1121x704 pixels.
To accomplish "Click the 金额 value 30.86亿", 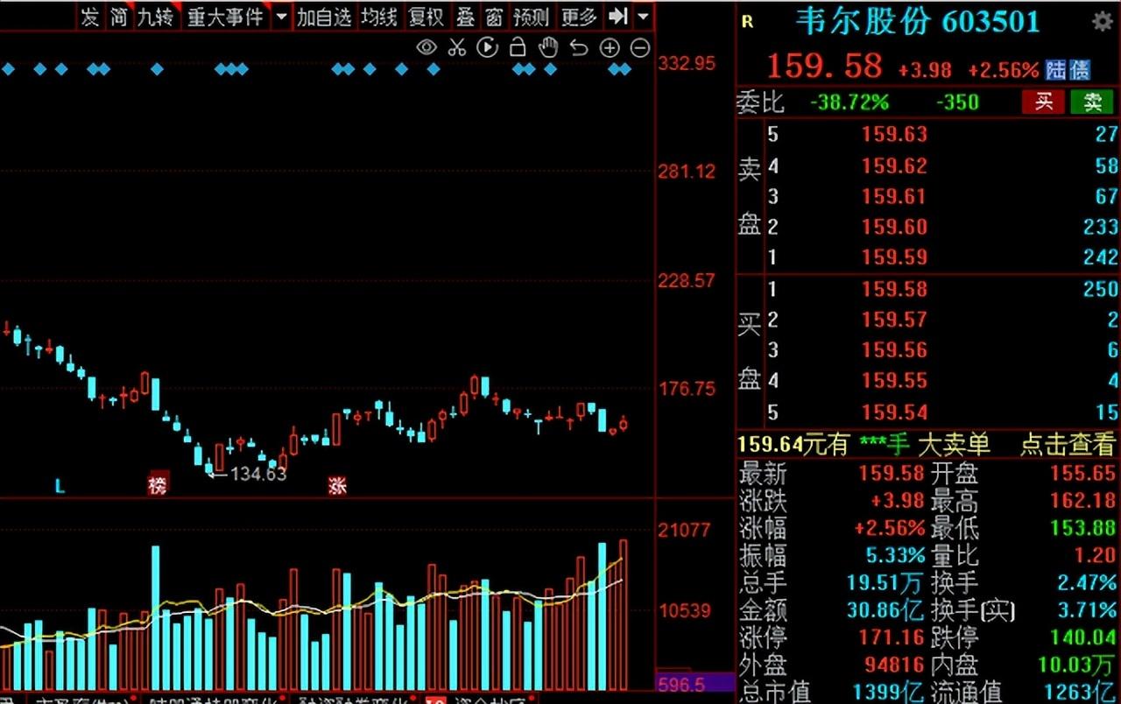I will pos(885,610).
